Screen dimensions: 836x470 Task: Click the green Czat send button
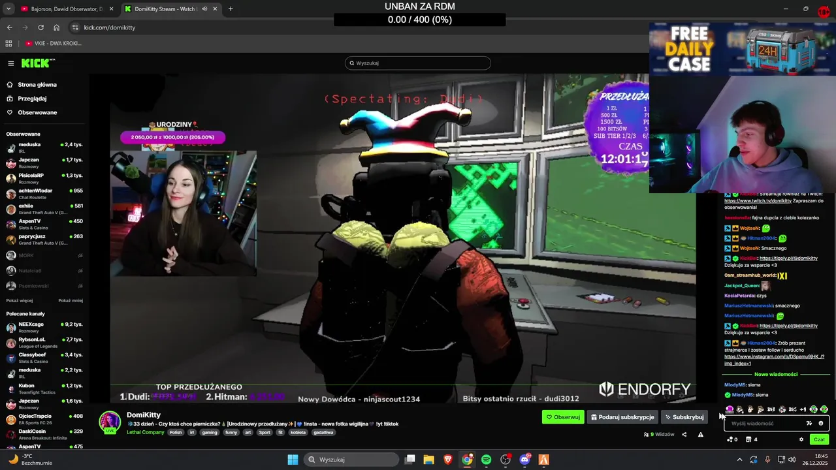[x=820, y=439]
